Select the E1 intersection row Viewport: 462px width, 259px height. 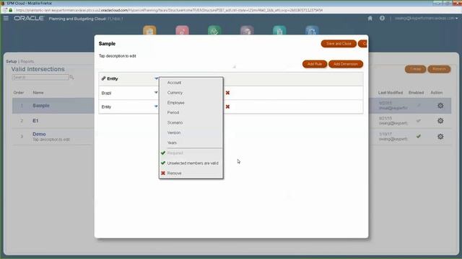pos(53,121)
